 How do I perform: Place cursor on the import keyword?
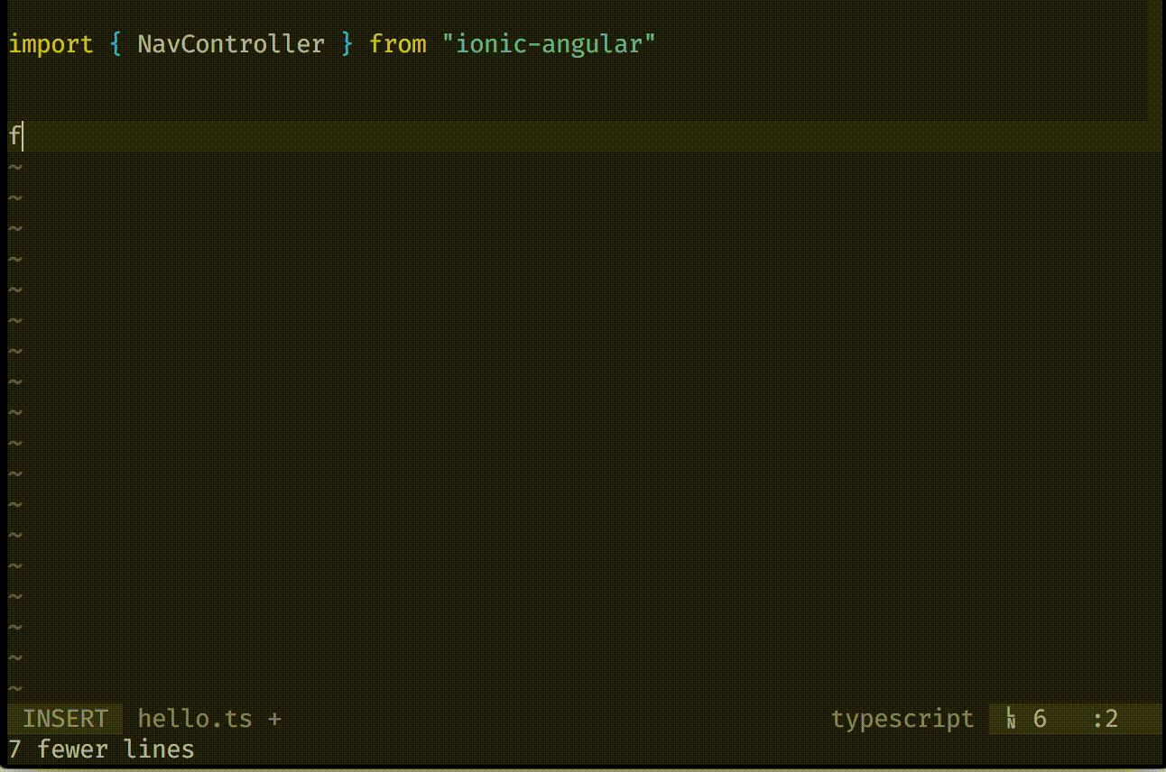pyautogui.click(x=51, y=43)
